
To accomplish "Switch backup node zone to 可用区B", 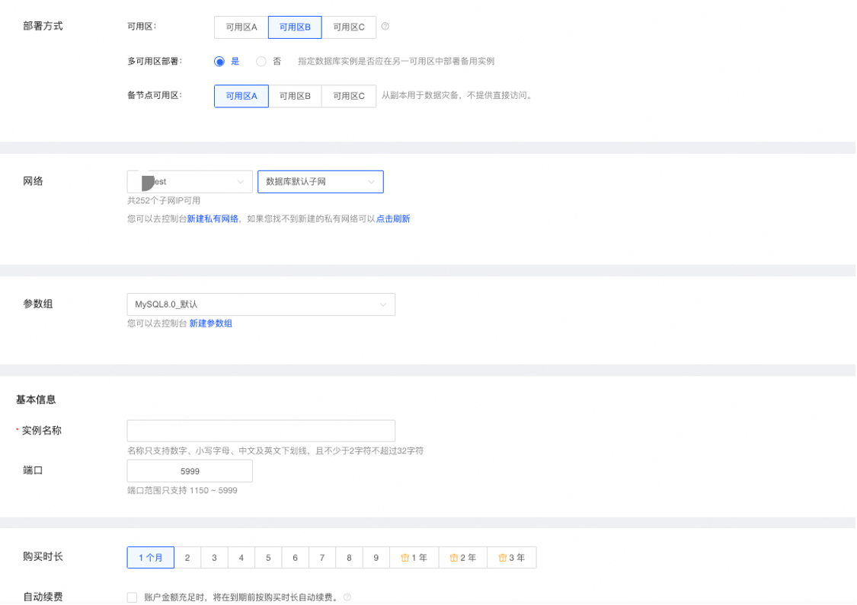I will [x=294, y=96].
